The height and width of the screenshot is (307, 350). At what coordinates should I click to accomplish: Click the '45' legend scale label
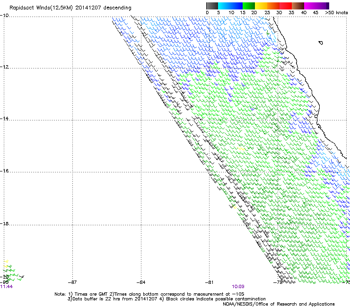click(x=315, y=13)
